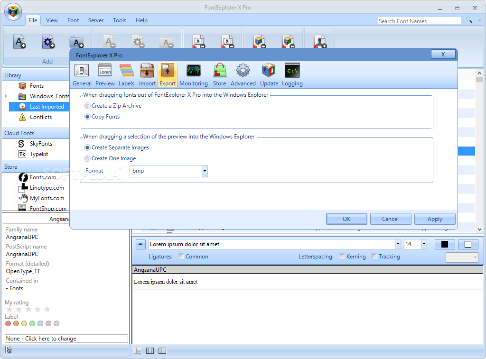Choose the red label color dot
486x359 pixels.
(8, 323)
